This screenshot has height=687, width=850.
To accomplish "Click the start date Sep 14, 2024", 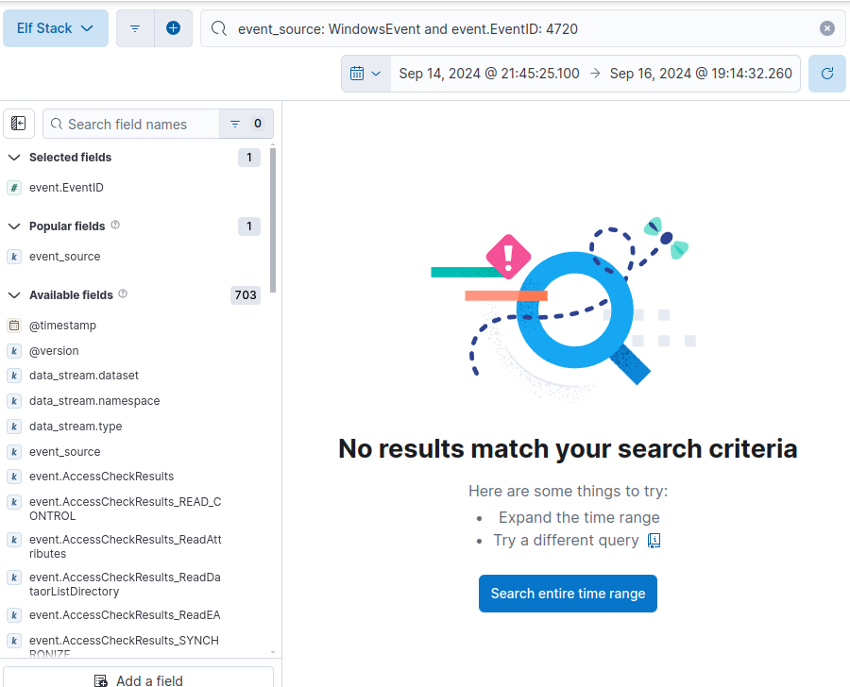I will pos(489,74).
